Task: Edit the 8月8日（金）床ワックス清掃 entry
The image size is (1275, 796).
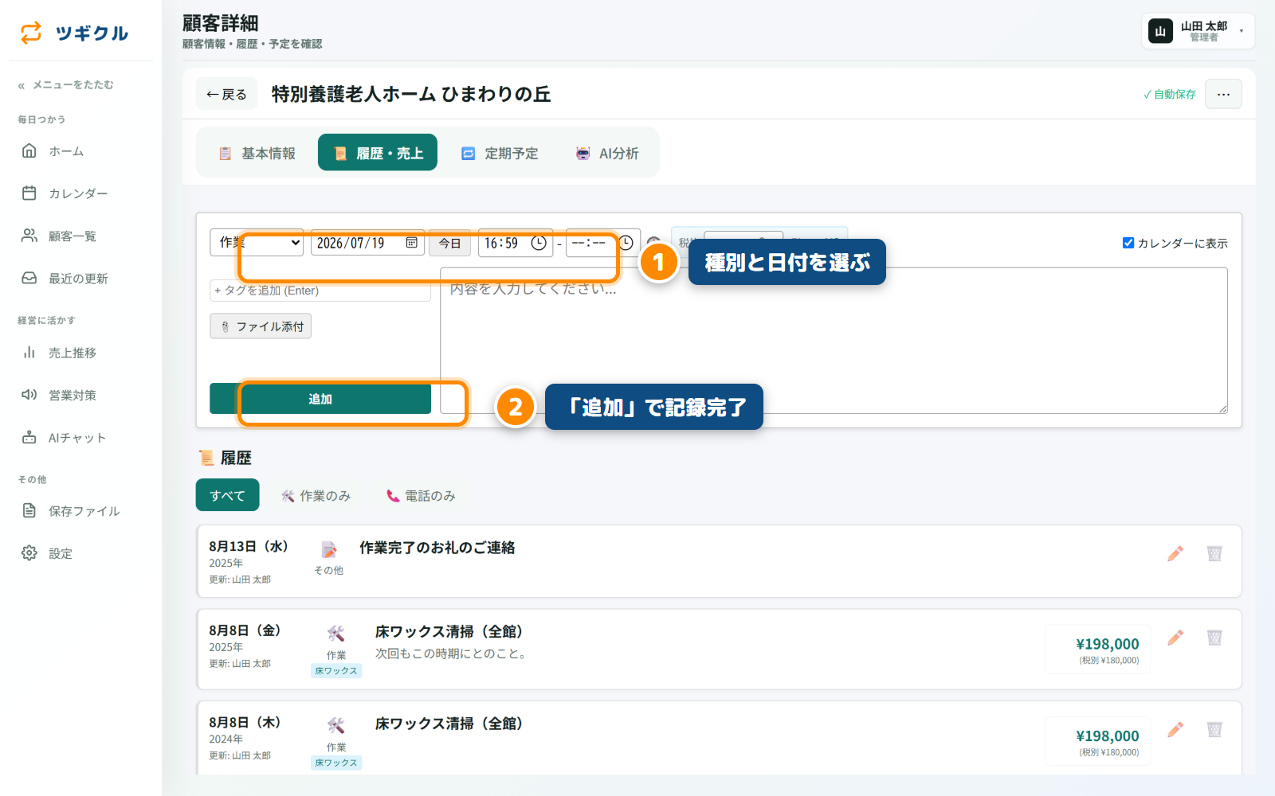Action: (x=1175, y=638)
